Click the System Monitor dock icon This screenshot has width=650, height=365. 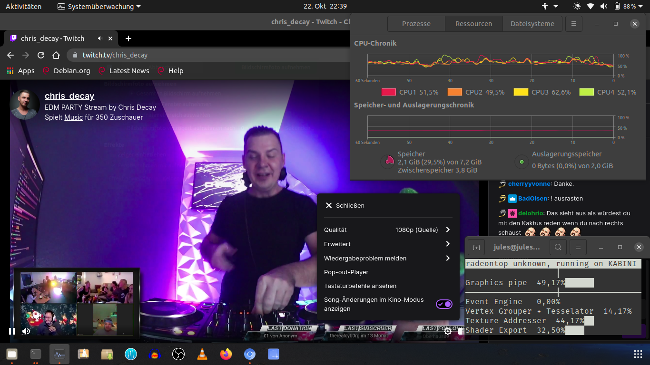[59, 354]
